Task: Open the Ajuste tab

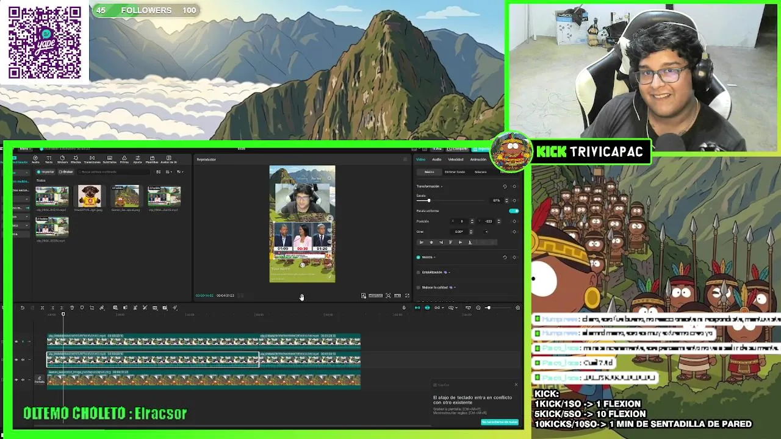Action: pyautogui.click(x=137, y=159)
